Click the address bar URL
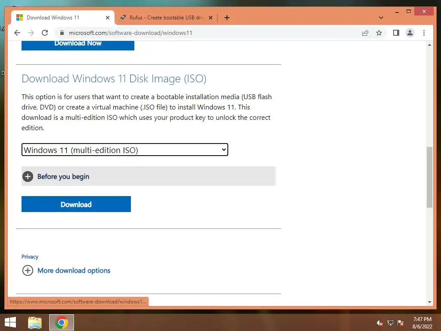This screenshot has width=441, height=331. coord(130,33)
